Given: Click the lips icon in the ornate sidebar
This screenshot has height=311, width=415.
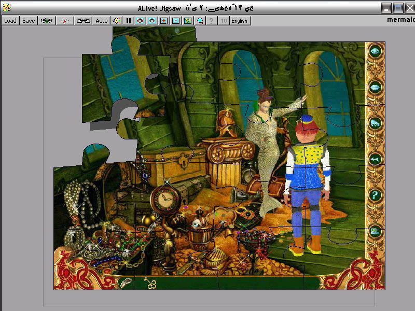Looking at the screenshot, I should pyautogui.click(x=375, y=87).
